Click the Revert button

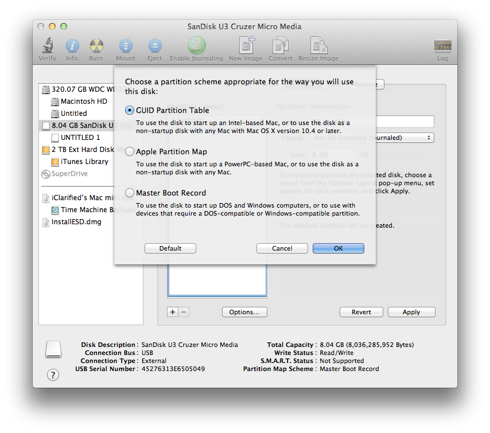tap(361, 312)
